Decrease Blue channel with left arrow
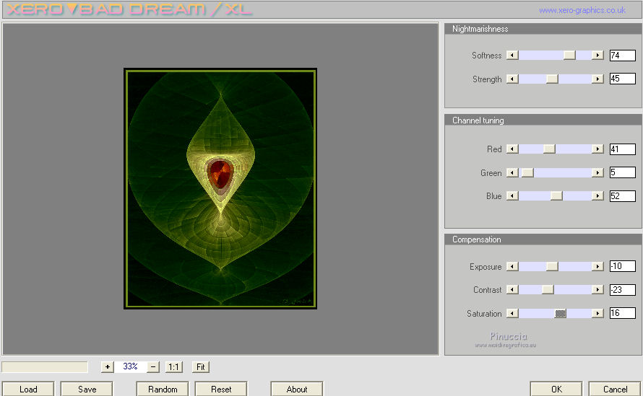This screenshot has height=396, width=643. coord(512,195)
